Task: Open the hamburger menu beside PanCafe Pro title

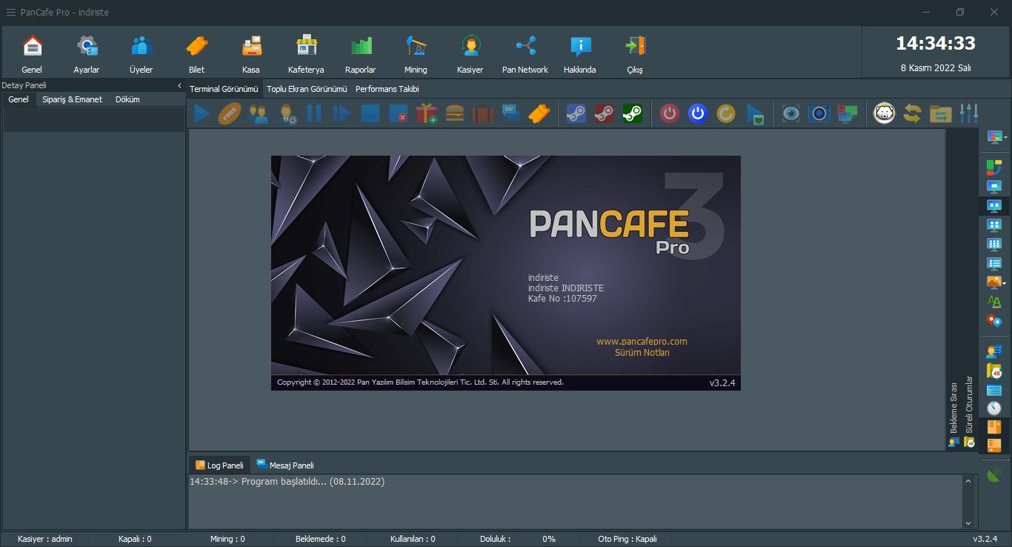Action: point(11,13)
